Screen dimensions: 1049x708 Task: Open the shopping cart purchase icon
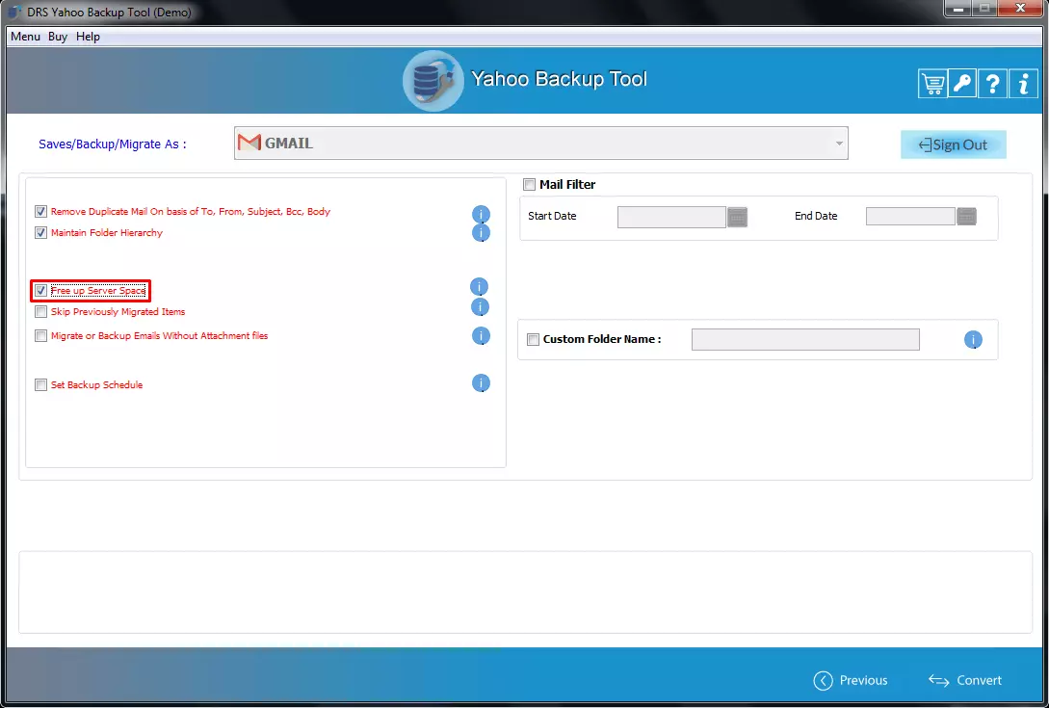[x=932, y=84]
